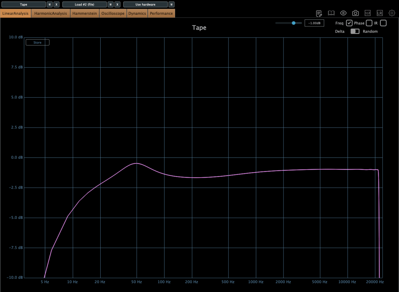Click the X button next to Tape
The width and height of the screenshot is (399, 292).
point(57,4)
